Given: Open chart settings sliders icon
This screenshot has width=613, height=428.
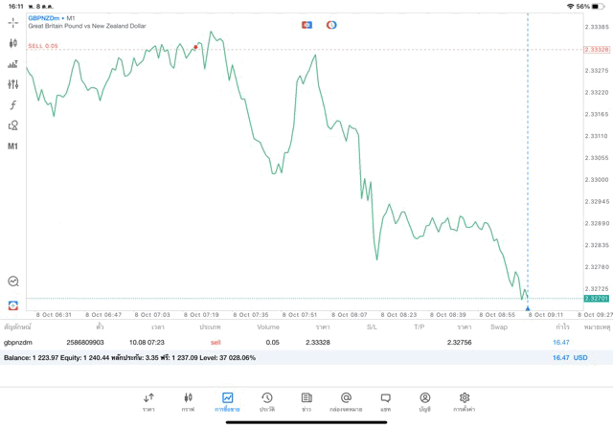Looking at the screenshot, I should [x=13, y=84].
